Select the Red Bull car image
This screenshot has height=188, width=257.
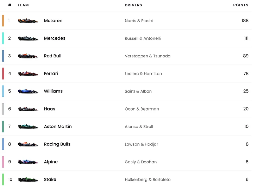pos(28,56)
